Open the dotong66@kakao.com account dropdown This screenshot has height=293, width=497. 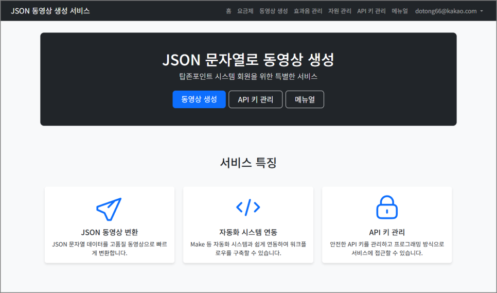coord(449,11)
